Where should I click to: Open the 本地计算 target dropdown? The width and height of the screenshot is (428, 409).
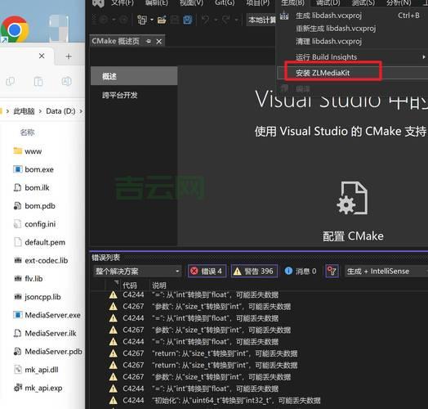coord(261,20)
